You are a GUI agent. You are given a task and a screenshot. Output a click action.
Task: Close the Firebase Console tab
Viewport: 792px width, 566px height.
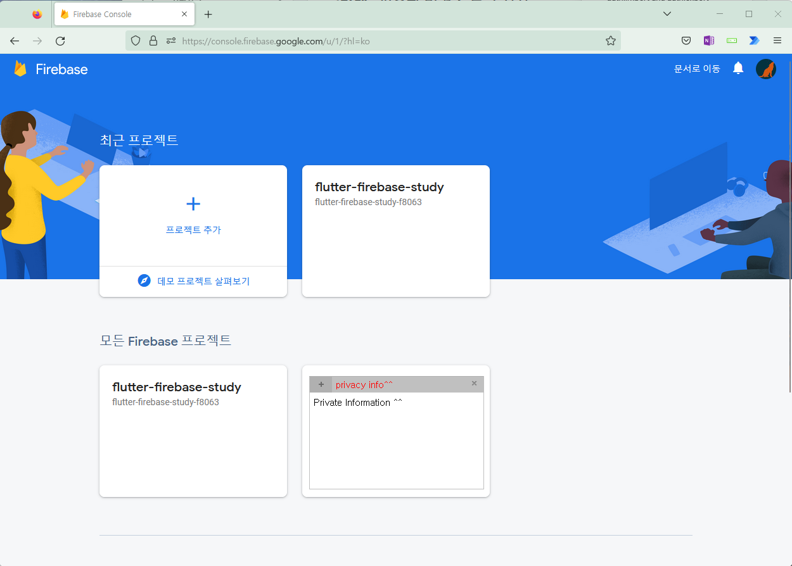(x=184, y=14)
